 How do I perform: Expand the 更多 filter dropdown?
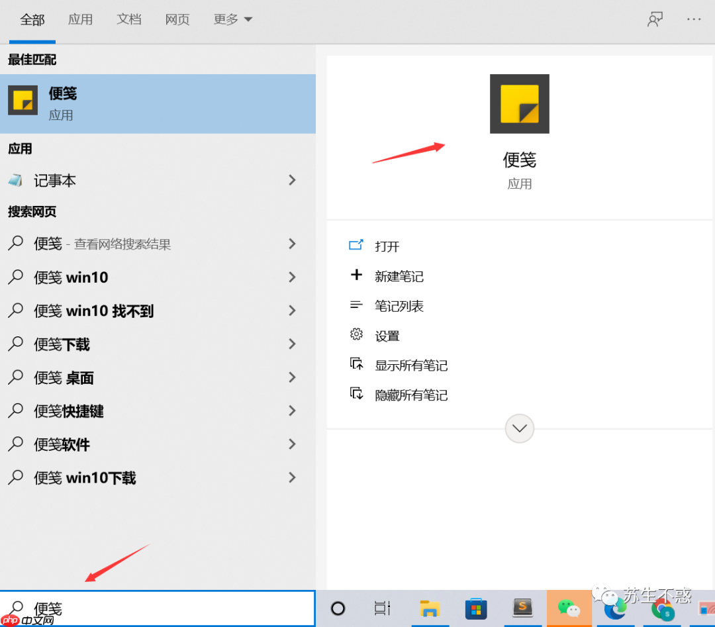[232, 19]
